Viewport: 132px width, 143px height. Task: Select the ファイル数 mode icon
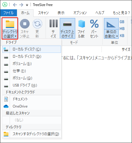(81, 24)
